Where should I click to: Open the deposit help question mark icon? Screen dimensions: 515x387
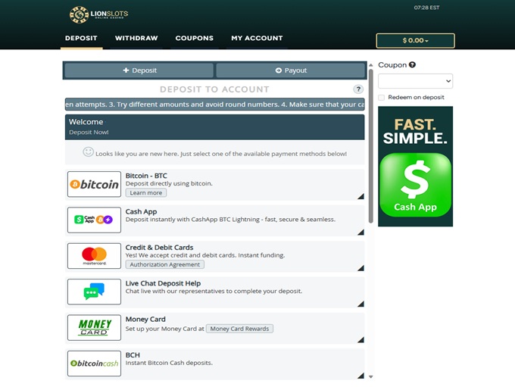(x=358, y=89)
